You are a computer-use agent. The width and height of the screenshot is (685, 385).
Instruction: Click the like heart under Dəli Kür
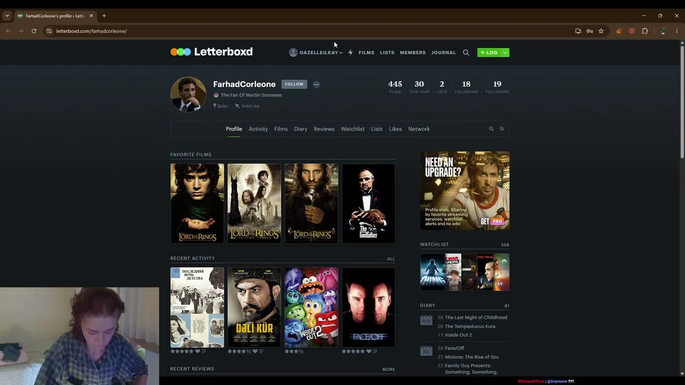point(255,351)
